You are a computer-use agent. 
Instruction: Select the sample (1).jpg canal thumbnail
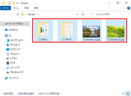point(91,32)
